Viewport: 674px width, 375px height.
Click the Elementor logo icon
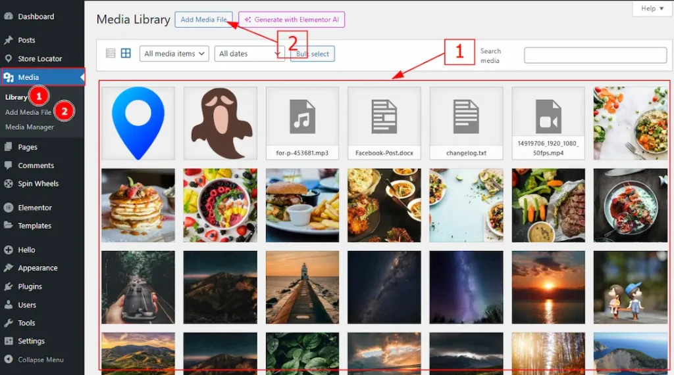[8, 208]
